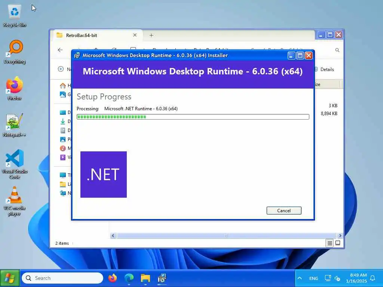Open the network status tray icon
This screenshot has height=287, width=383.
coord(328,278)
